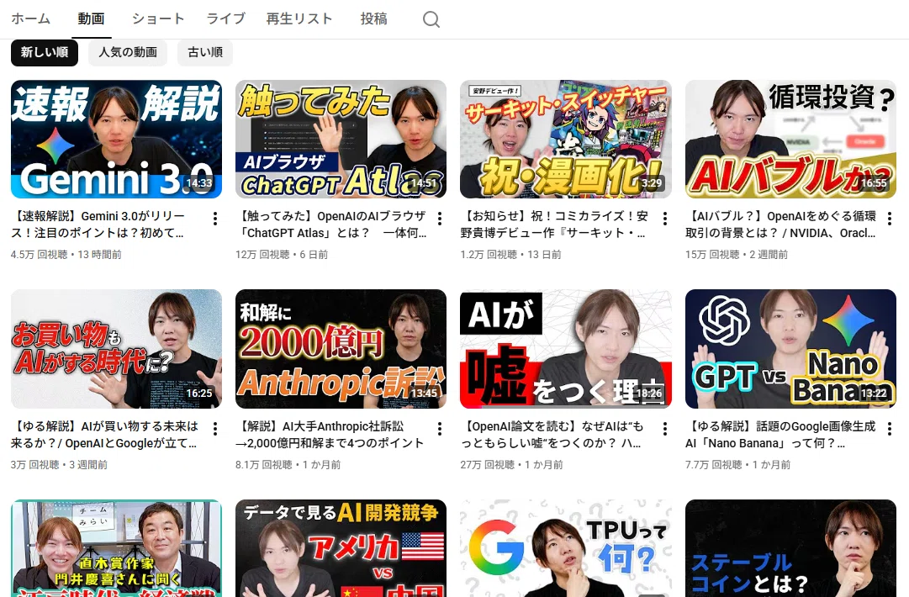909x597 pixels.
Task: Open more options for OpenAI論文を読む video
Action: [x=665, y=428]
